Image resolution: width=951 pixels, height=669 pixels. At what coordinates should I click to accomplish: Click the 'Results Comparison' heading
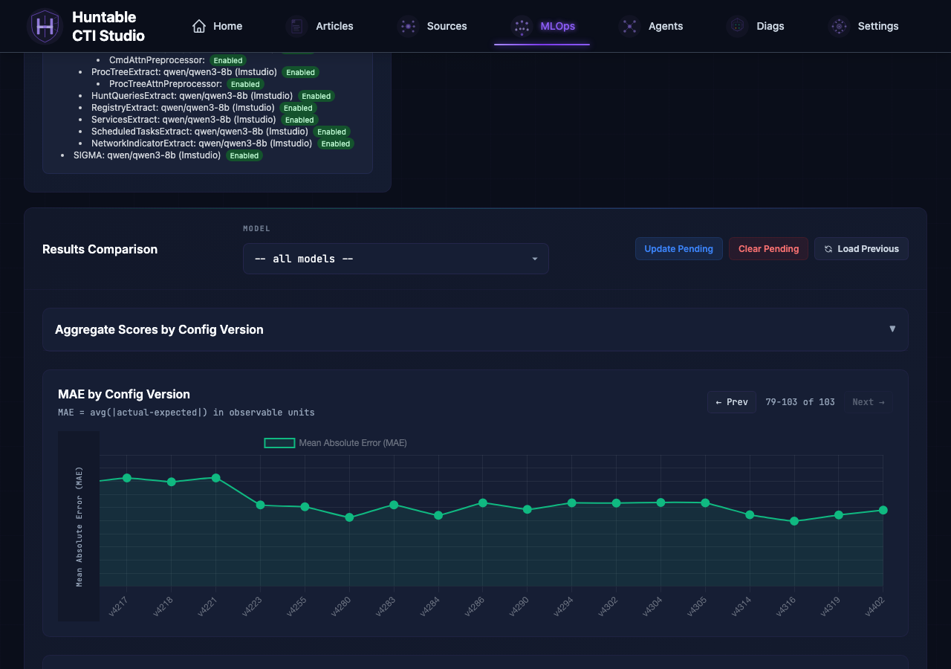[100, 250]
